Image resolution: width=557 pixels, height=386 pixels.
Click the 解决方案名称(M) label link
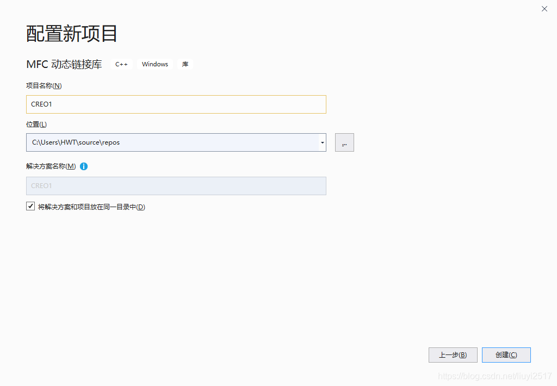pyautogui.click(x=49, y=166)
